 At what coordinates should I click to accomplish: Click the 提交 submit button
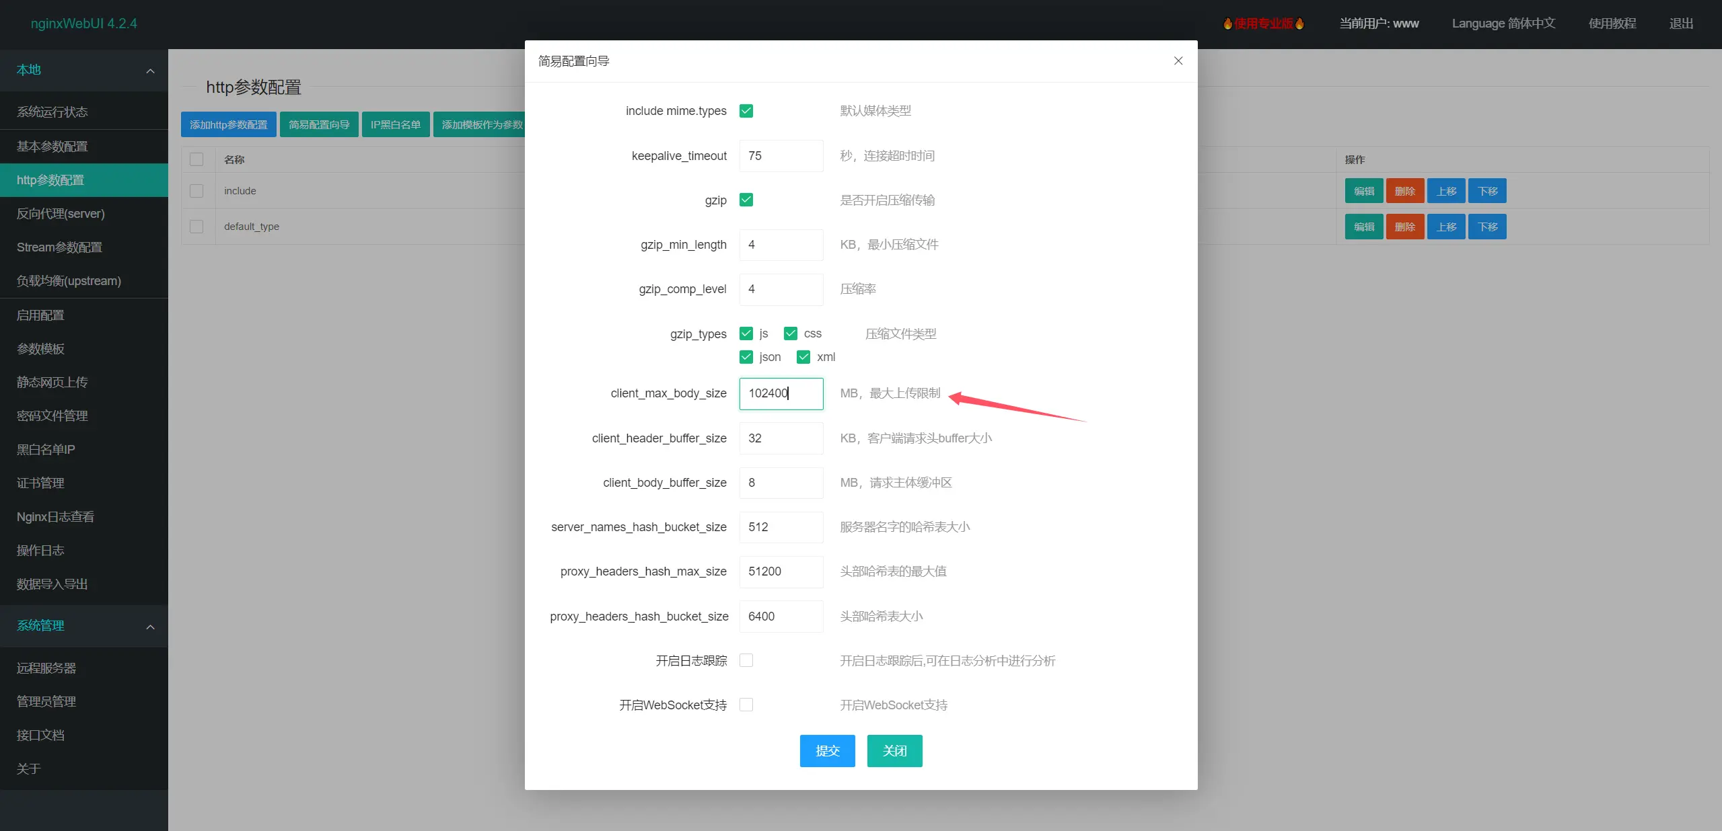tap(827, 750)
